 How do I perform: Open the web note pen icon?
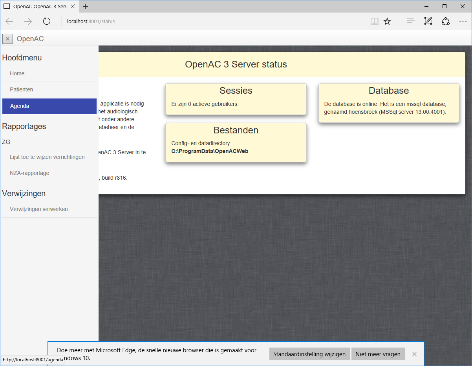pyautogui.click(x=428, y=22)
